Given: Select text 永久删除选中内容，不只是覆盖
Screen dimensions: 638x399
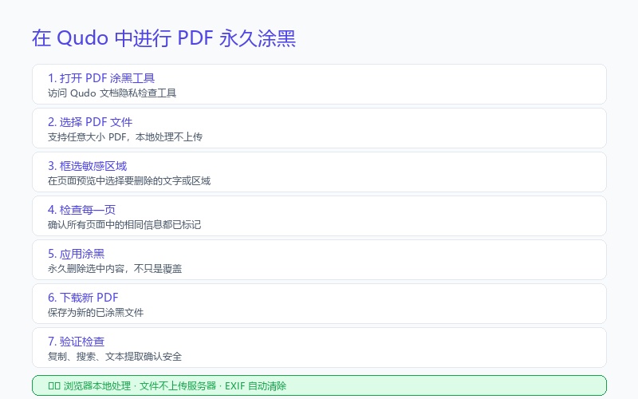Looking at the screenshot, I should click(x=115, y=269).
